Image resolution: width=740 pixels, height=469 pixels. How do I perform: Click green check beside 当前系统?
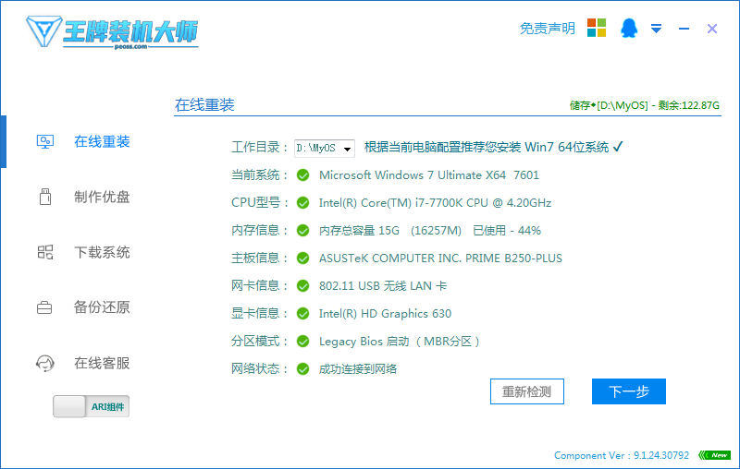coord(303,175)
